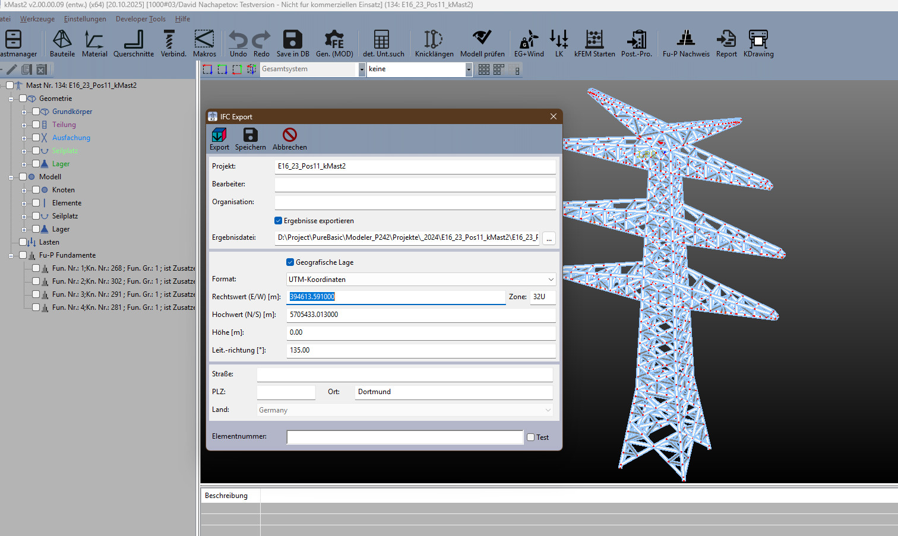Click Save in DB toolbar icon
Screen dimensions: 898x536
(x=292, y=40)
